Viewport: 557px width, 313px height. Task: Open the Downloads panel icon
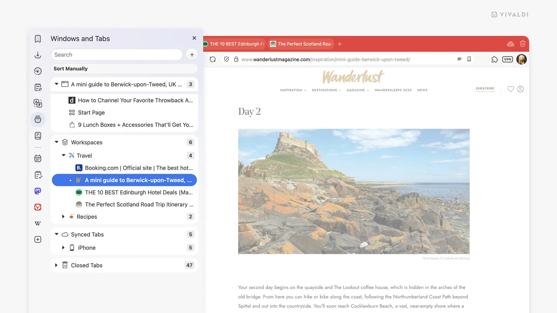click(38, 55)
